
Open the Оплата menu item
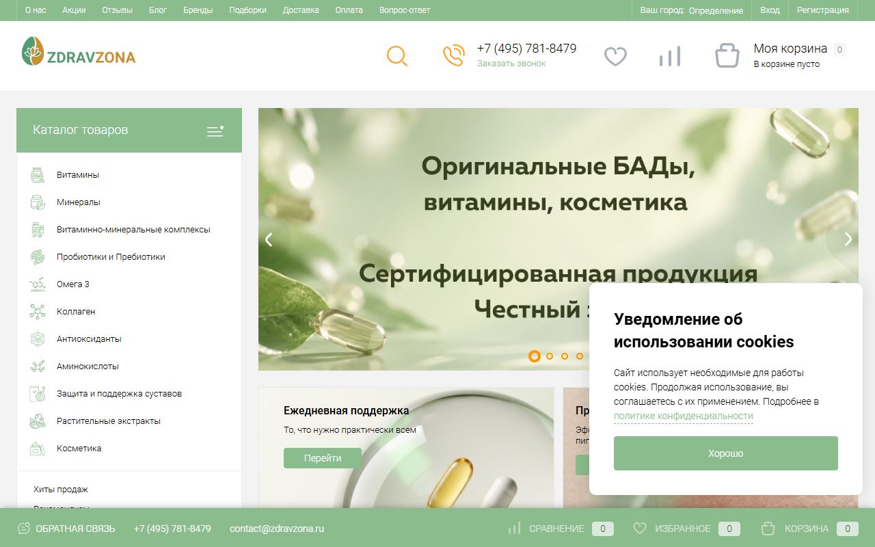[x=349, y=10]
